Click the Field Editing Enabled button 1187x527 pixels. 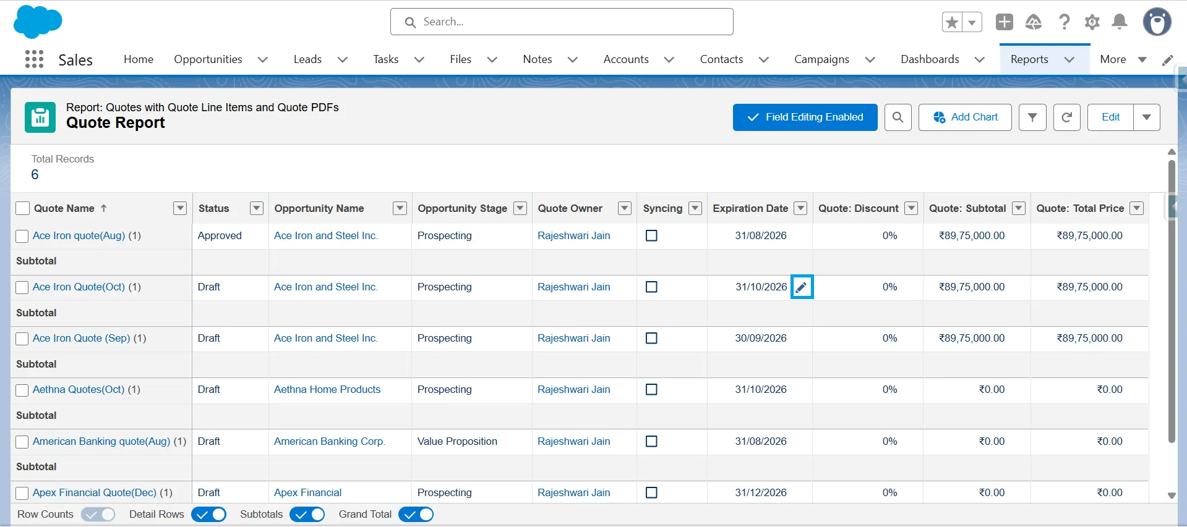pyautogui.click(x=805, y=117)
